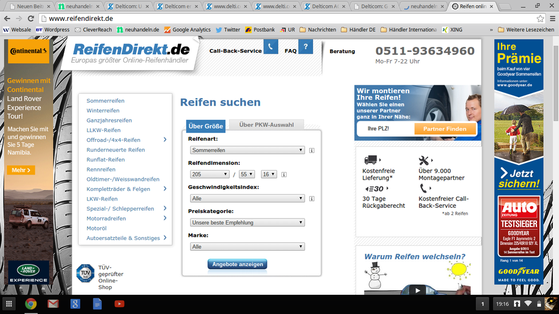
Task: Expand Motorradreifen submenu arrow
Action: coord(165,218)
